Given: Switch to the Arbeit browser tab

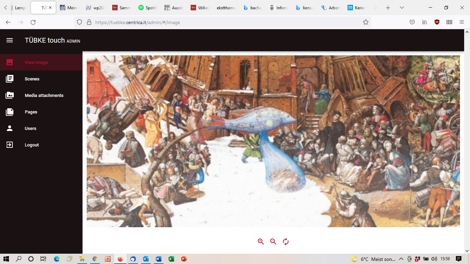Looking at the screenshot, I should click(x=330, y=8).
